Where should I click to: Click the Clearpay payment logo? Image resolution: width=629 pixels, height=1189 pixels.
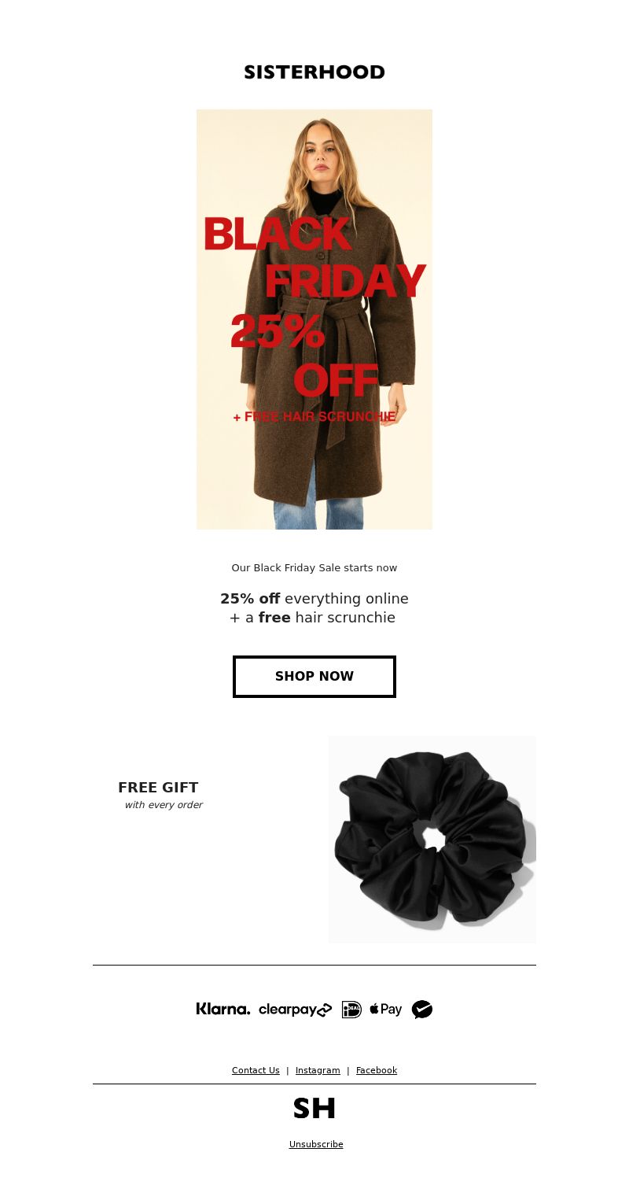coord(296,1010)
